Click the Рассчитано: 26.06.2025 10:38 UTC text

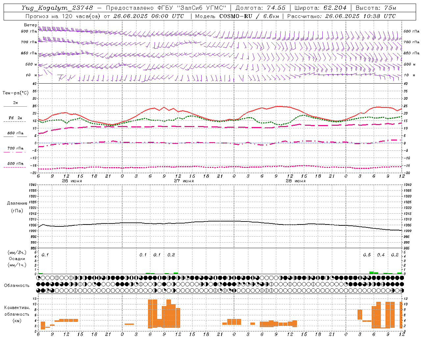coord(341,16)
